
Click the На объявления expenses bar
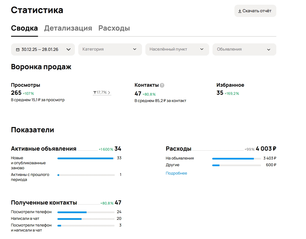click(236, 158)
